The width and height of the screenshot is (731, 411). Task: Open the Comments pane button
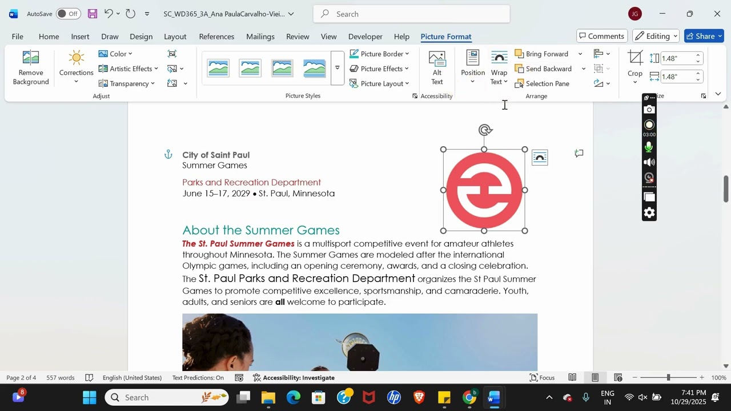pos(601,36)
